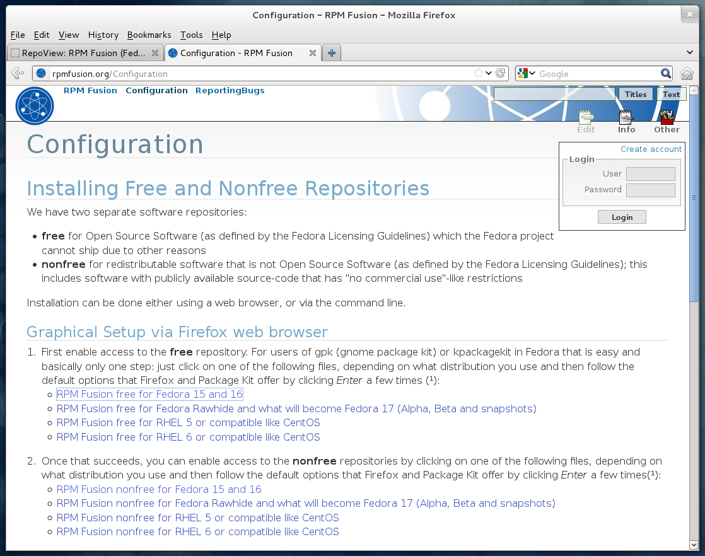Screen dimensions: 705x556
Task: Open the Configuration navigation link
Action: pos(156,90)
